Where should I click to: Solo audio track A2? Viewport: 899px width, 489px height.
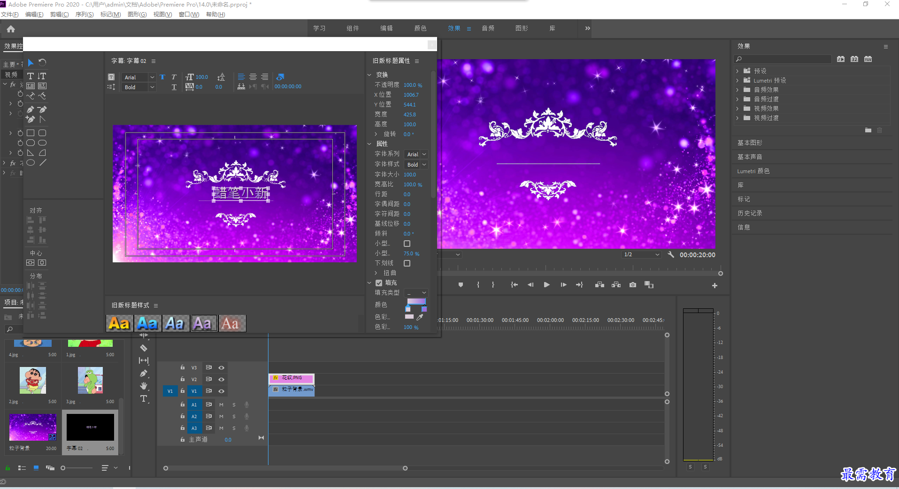(234, 416)
